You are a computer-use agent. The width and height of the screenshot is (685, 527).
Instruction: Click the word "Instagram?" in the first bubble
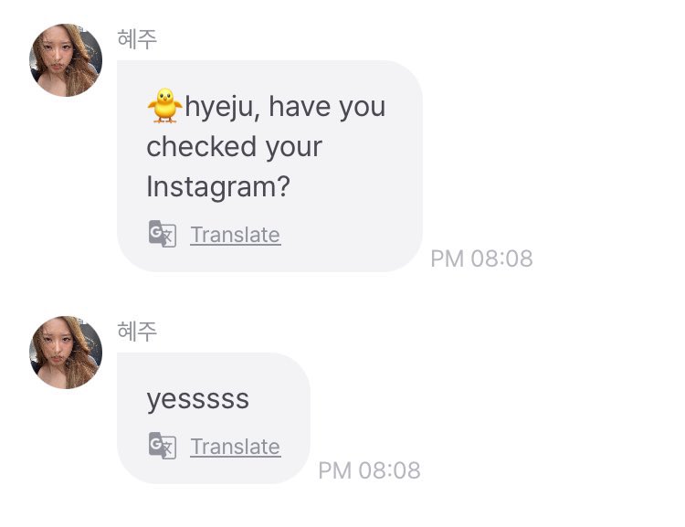[x=218, y=186]
